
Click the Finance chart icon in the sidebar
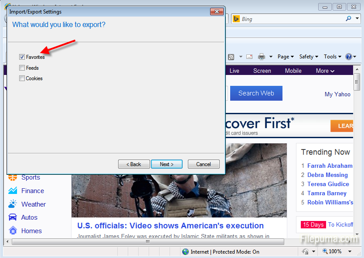coord(13,191)
